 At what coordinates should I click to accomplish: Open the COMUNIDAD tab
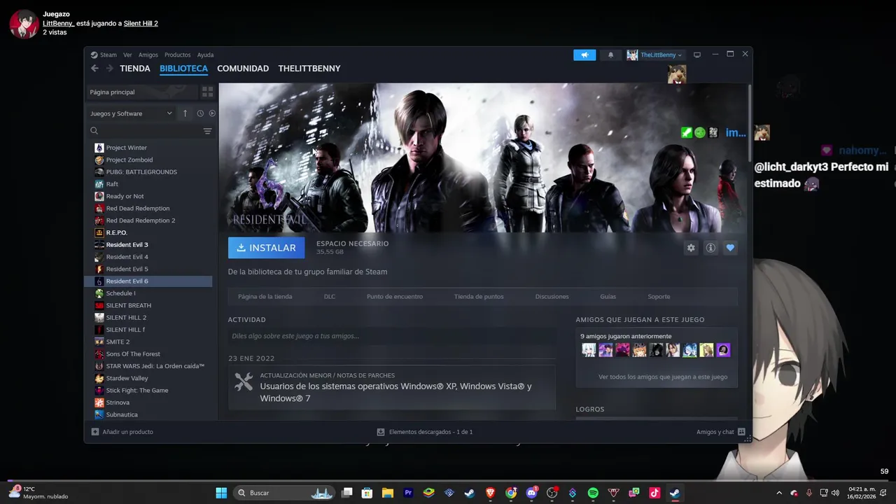(x=243, y=69)
